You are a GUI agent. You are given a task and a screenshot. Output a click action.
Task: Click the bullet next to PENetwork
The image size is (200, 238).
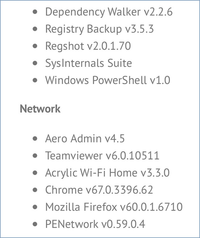coord(35,224)
